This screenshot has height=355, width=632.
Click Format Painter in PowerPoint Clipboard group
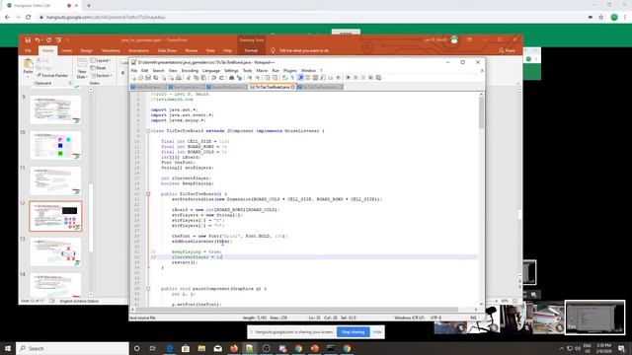pos(52,75)
